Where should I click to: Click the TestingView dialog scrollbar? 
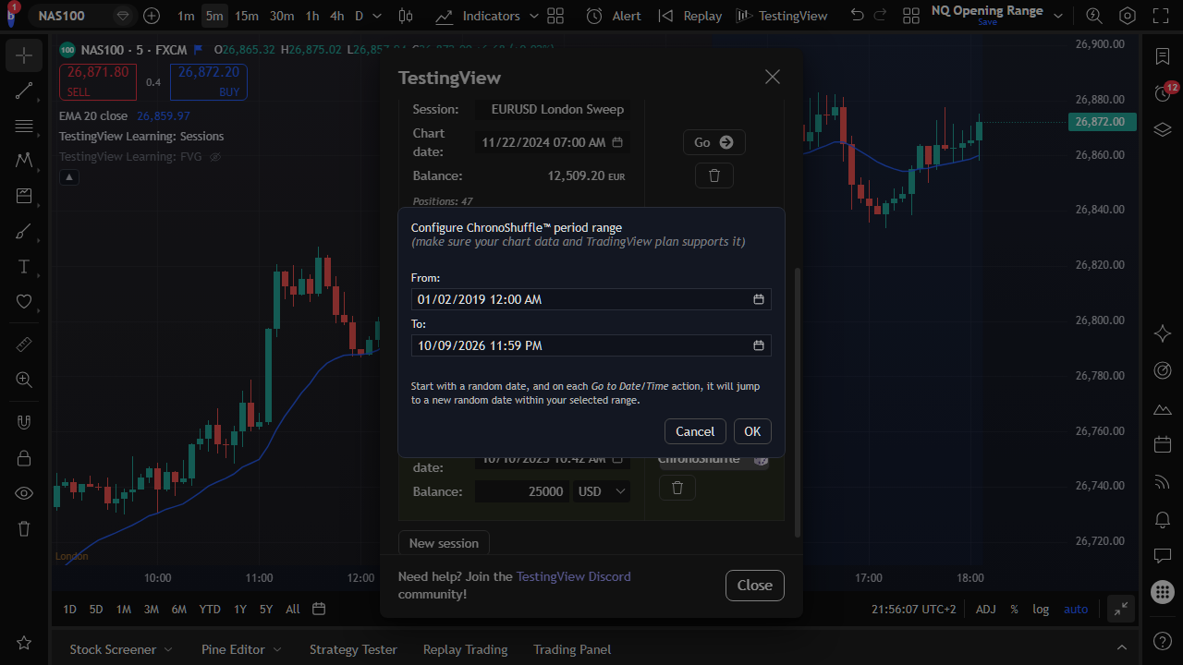click(x=799, y=402)
